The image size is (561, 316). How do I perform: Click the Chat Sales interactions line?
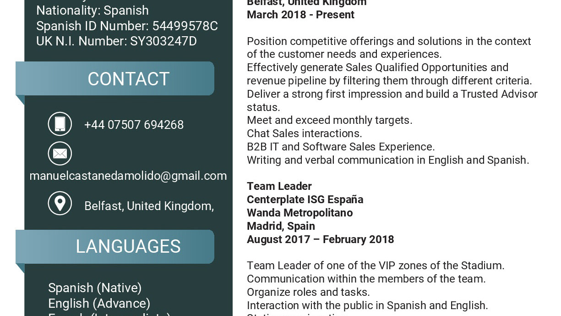(x=305, y=133)
